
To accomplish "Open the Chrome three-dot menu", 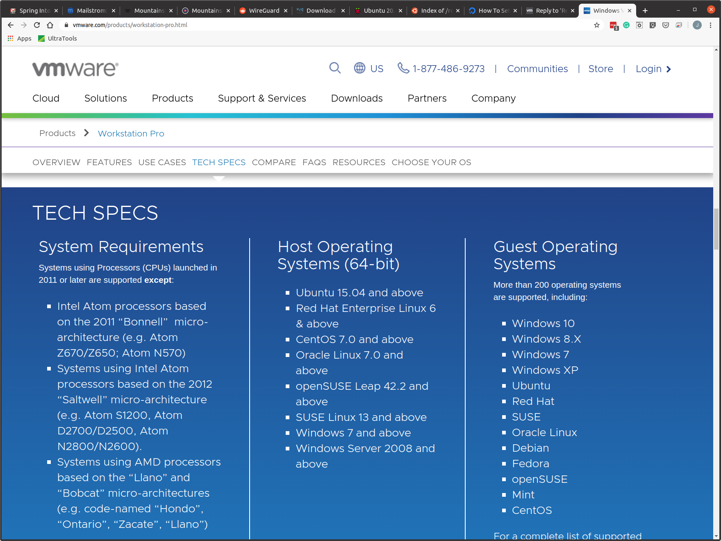I will pyautogui.click(x=710, y=25).
